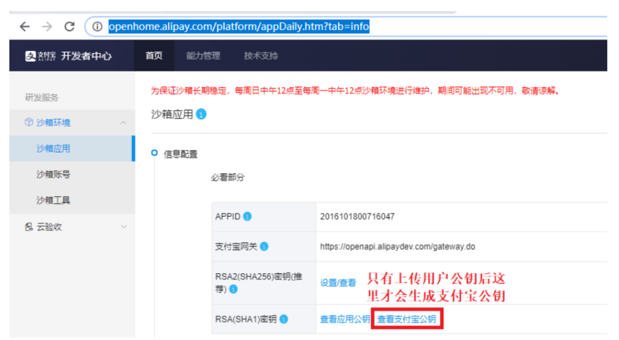Open 技术支持 tab
The height and width of the screenshot is (340, 619).
(261, 56)
